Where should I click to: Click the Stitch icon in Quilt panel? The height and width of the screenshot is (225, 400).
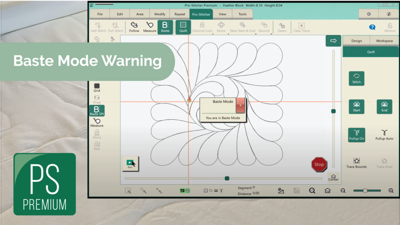[x=356, y=78]
